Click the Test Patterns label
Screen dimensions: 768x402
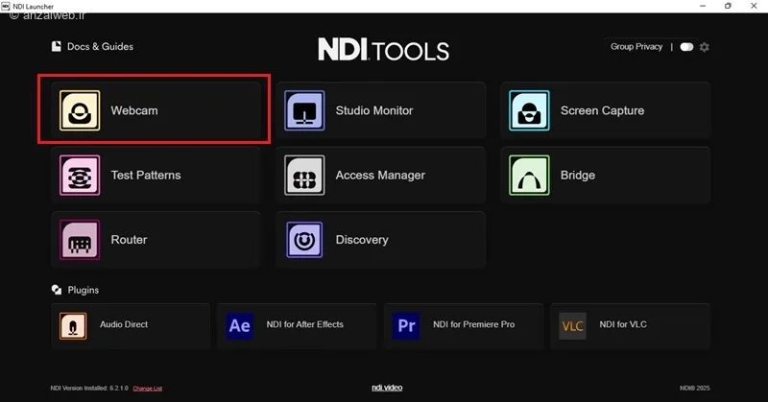point(146,176)
